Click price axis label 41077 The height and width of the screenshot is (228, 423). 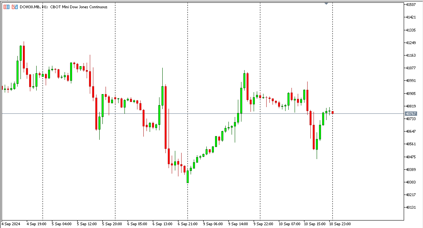tap(411, 68)
